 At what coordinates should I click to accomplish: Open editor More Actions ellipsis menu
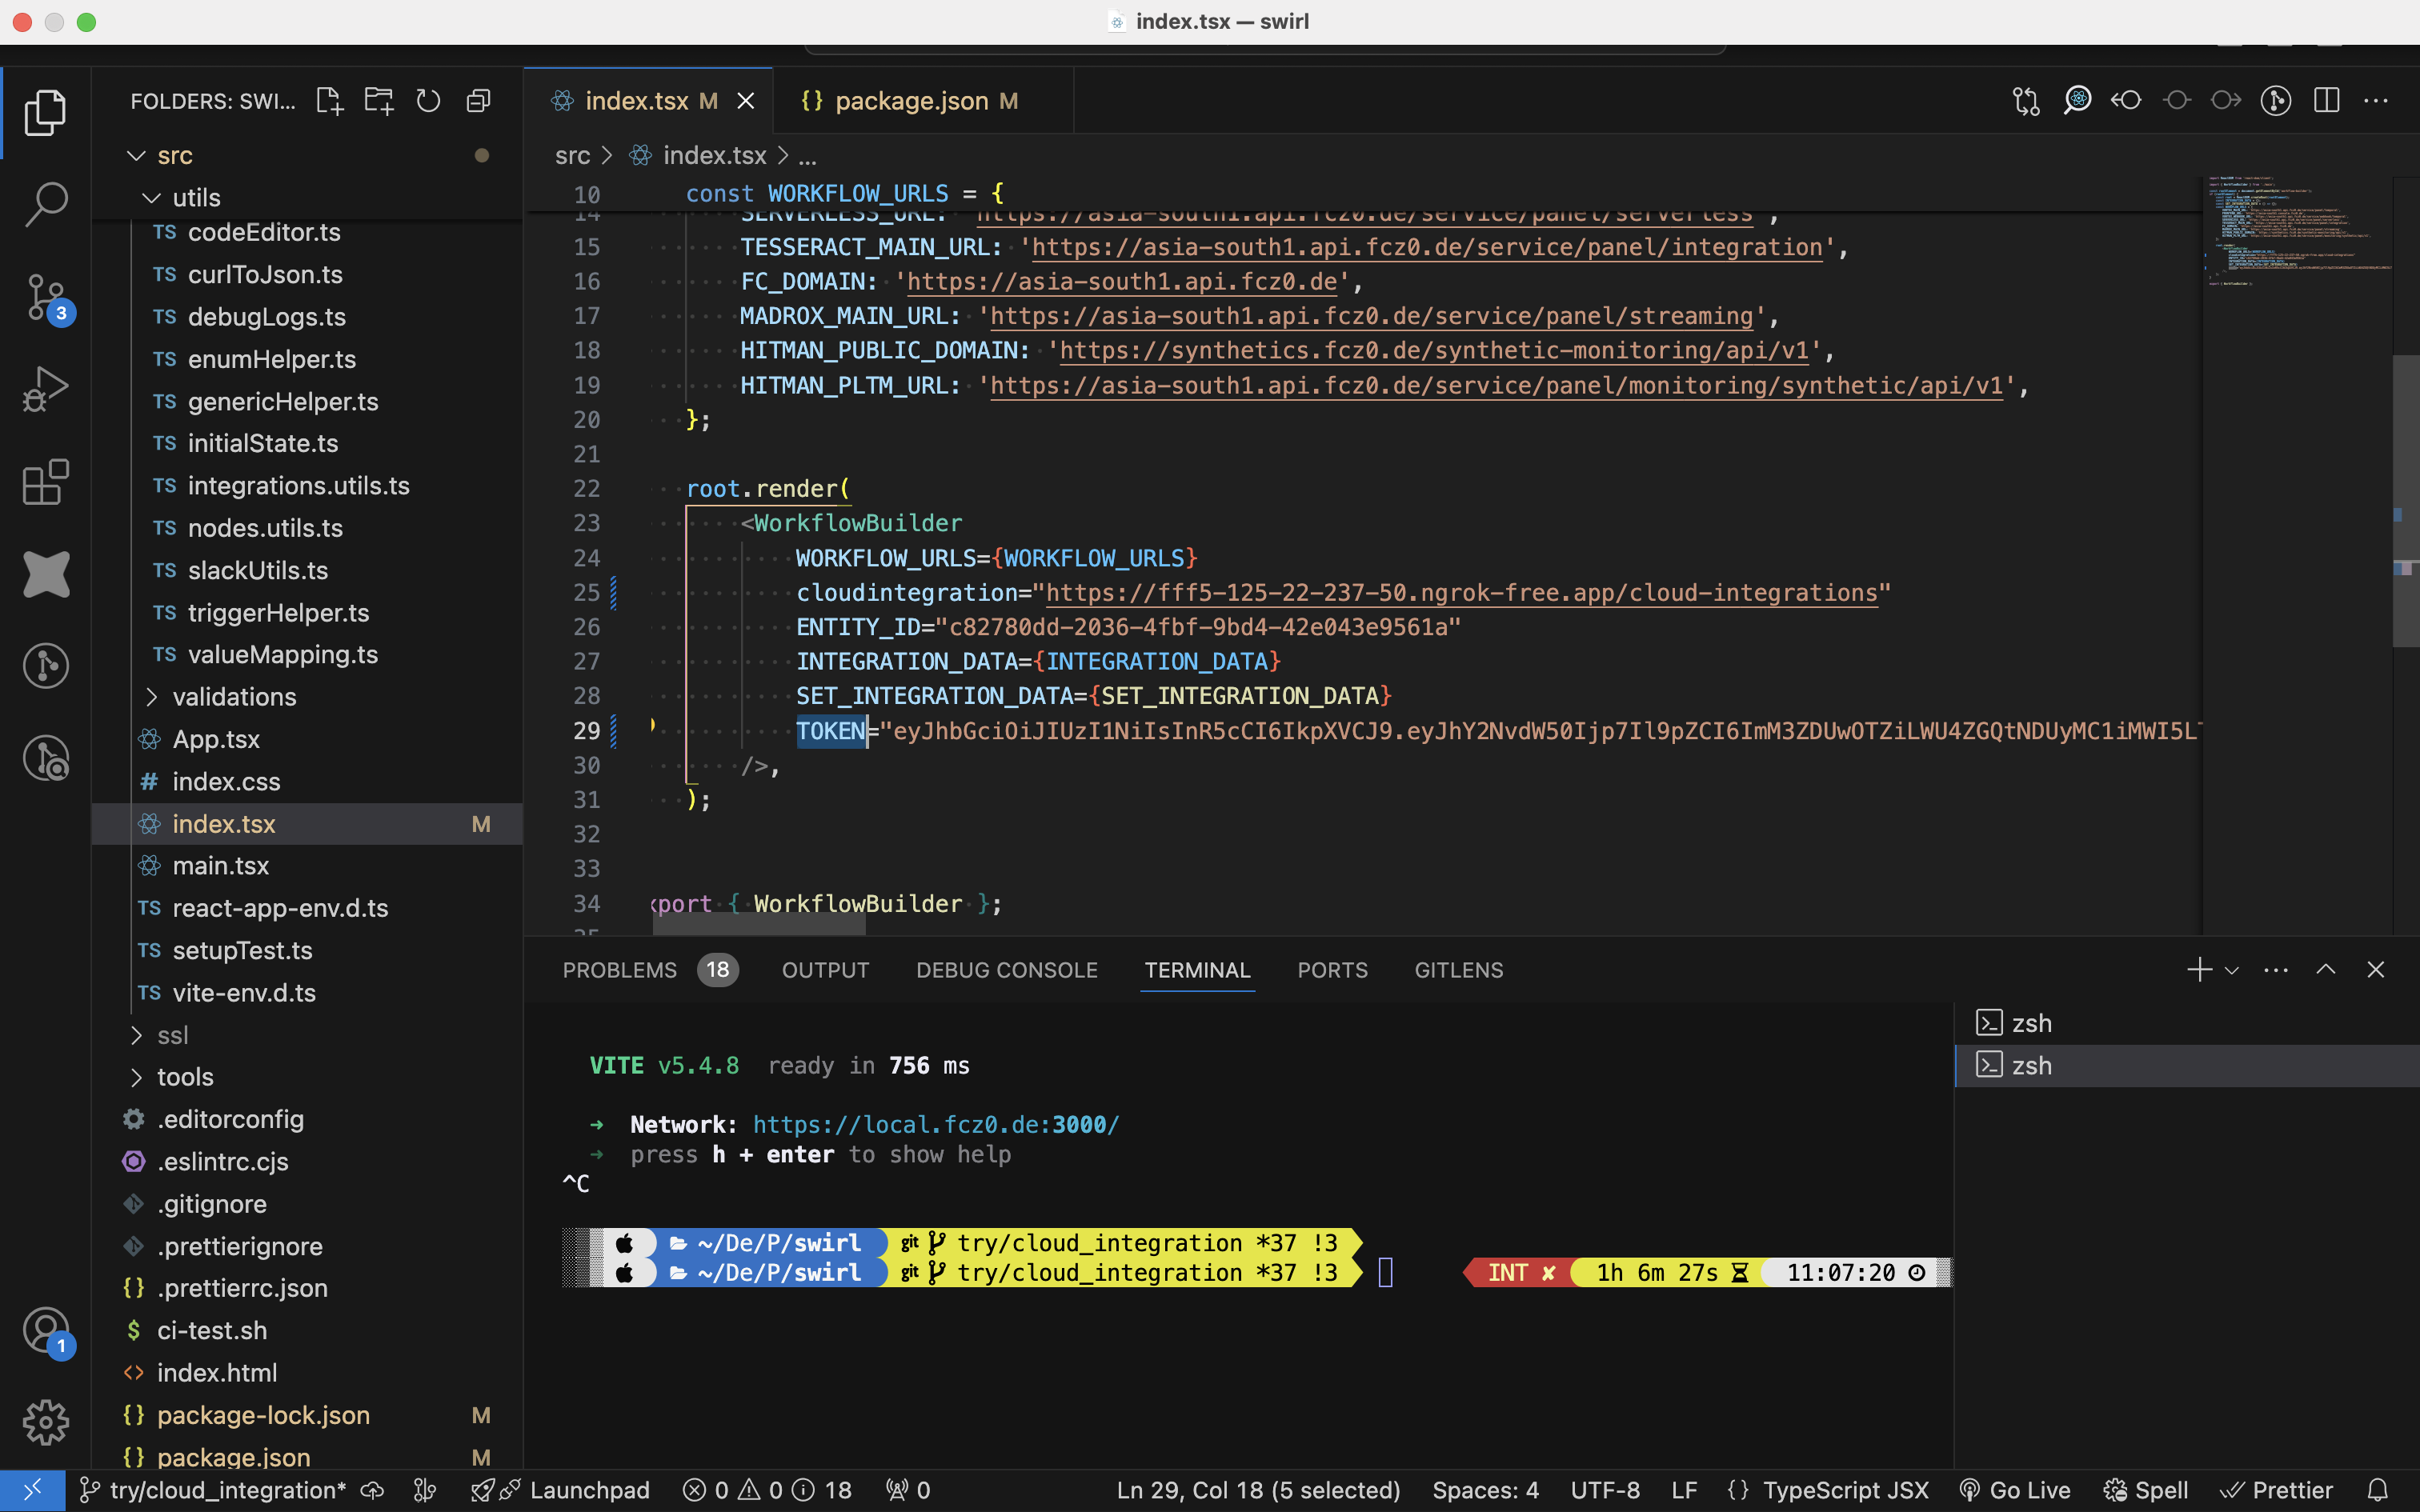tap(2376, 101)
